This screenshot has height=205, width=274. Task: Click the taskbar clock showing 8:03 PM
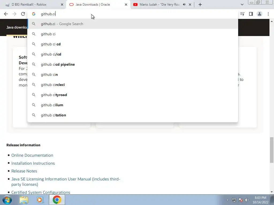(x=260, y=200)
